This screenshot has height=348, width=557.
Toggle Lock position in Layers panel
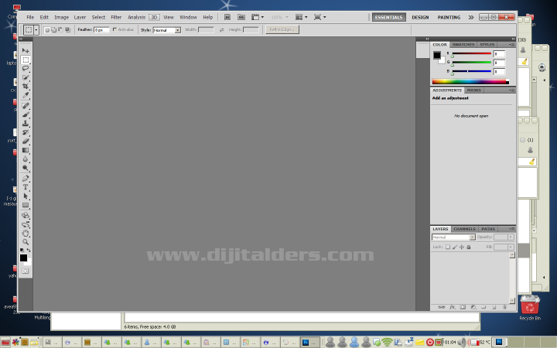pos(461,247)
